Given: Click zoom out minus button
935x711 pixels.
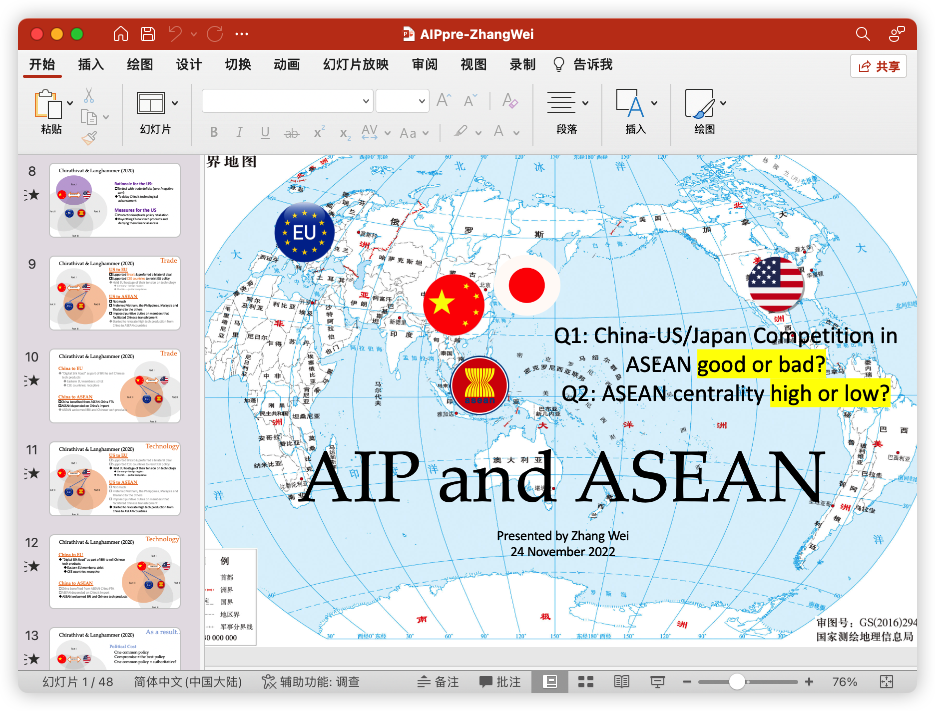Looking at the screenshot, I should [x=687, y=682].
